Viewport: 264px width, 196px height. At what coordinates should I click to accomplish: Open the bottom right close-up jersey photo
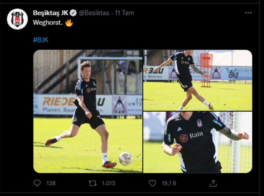(x=198, y=142)
